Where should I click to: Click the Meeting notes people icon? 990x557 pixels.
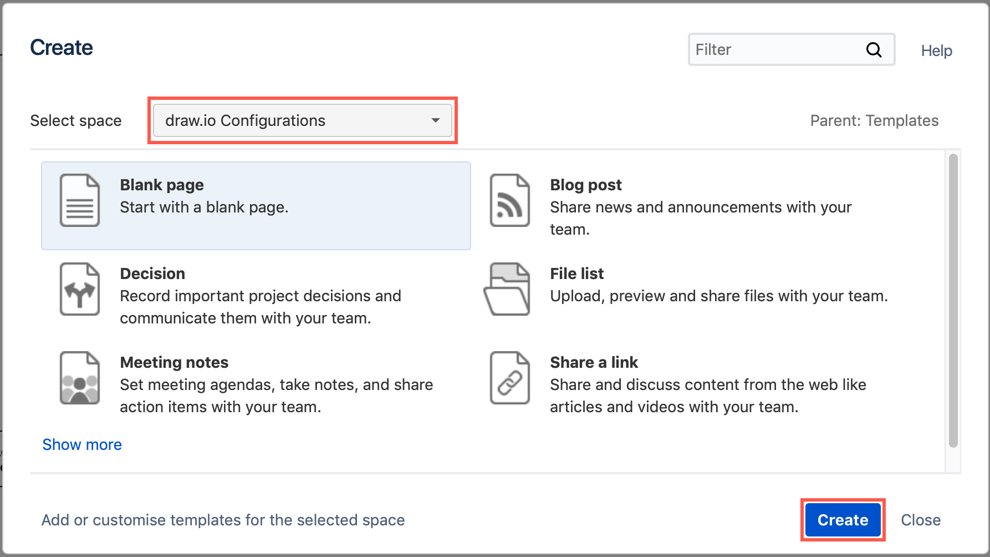click(x=79, y=378)
